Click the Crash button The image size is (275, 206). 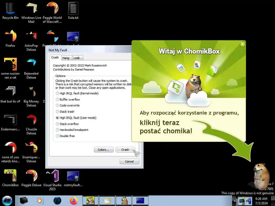(125, 150)
